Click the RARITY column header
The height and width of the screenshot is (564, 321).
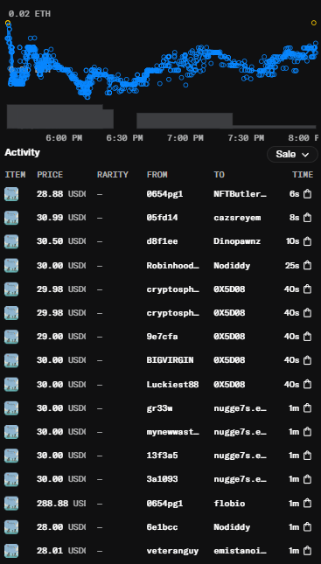click(113, 175)
